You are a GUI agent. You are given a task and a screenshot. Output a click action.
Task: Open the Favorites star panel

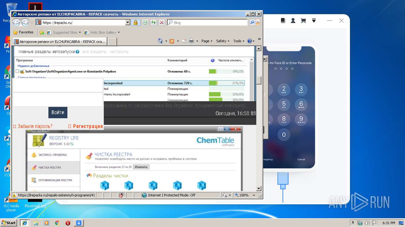tap(23, 32)
